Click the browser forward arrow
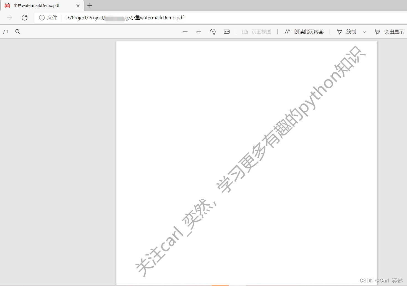Image resolution: width=407 pixels, height=286 pixels. (9, 18)
